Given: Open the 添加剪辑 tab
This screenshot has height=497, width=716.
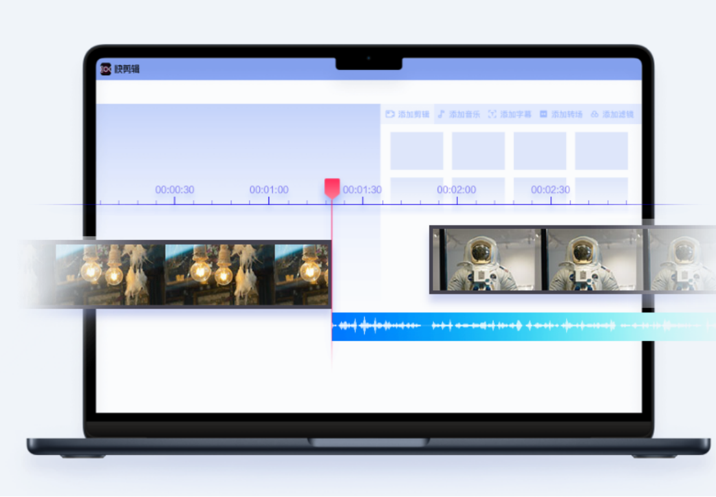Looking at the screenshot, I should tap(407, 114).
